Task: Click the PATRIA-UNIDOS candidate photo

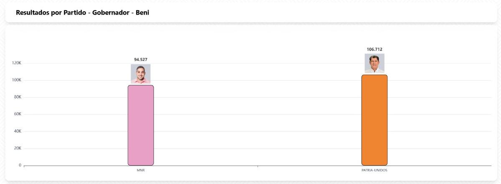Action: (x=374, y=63)
